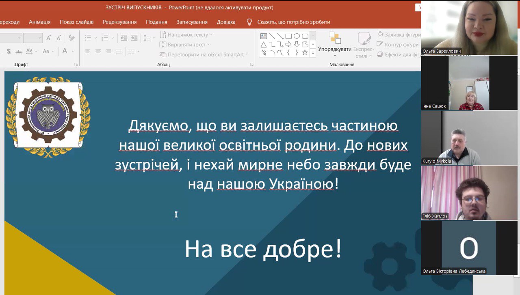Toggle the text shadow button
Viewport: 520px width, 295px height.
click(8, 51)
